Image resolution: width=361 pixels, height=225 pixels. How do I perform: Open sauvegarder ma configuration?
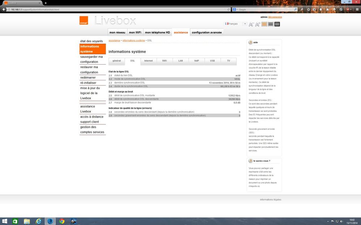[x=93, y=59]
